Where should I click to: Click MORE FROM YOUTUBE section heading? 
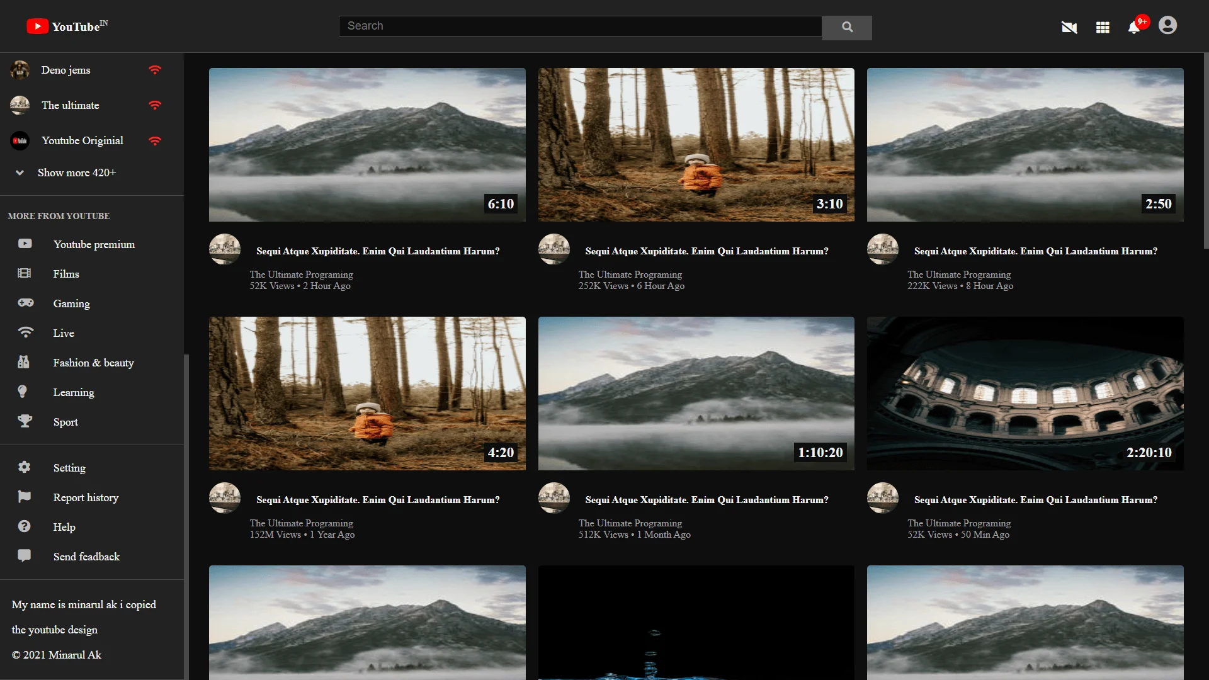[x=59, y=216]
